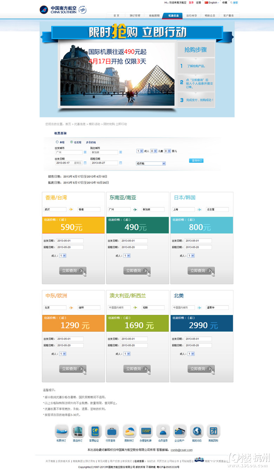Click the 珀斯 destination field in 澳大利亚/新西兰 card

(153, 308)
